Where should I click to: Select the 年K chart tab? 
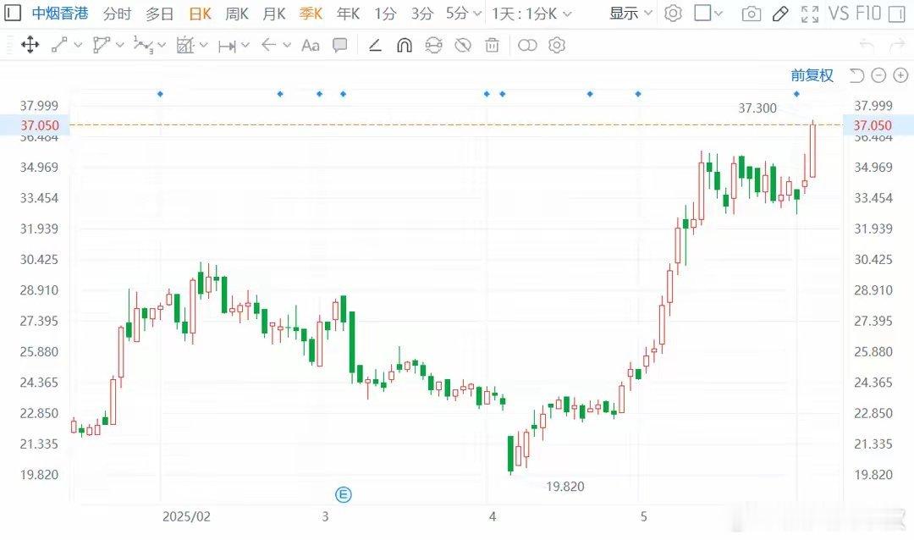(x=348, y=14)
